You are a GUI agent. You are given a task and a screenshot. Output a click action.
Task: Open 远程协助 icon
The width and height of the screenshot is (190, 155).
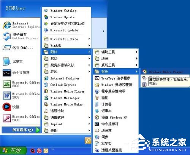coord(46,111)
